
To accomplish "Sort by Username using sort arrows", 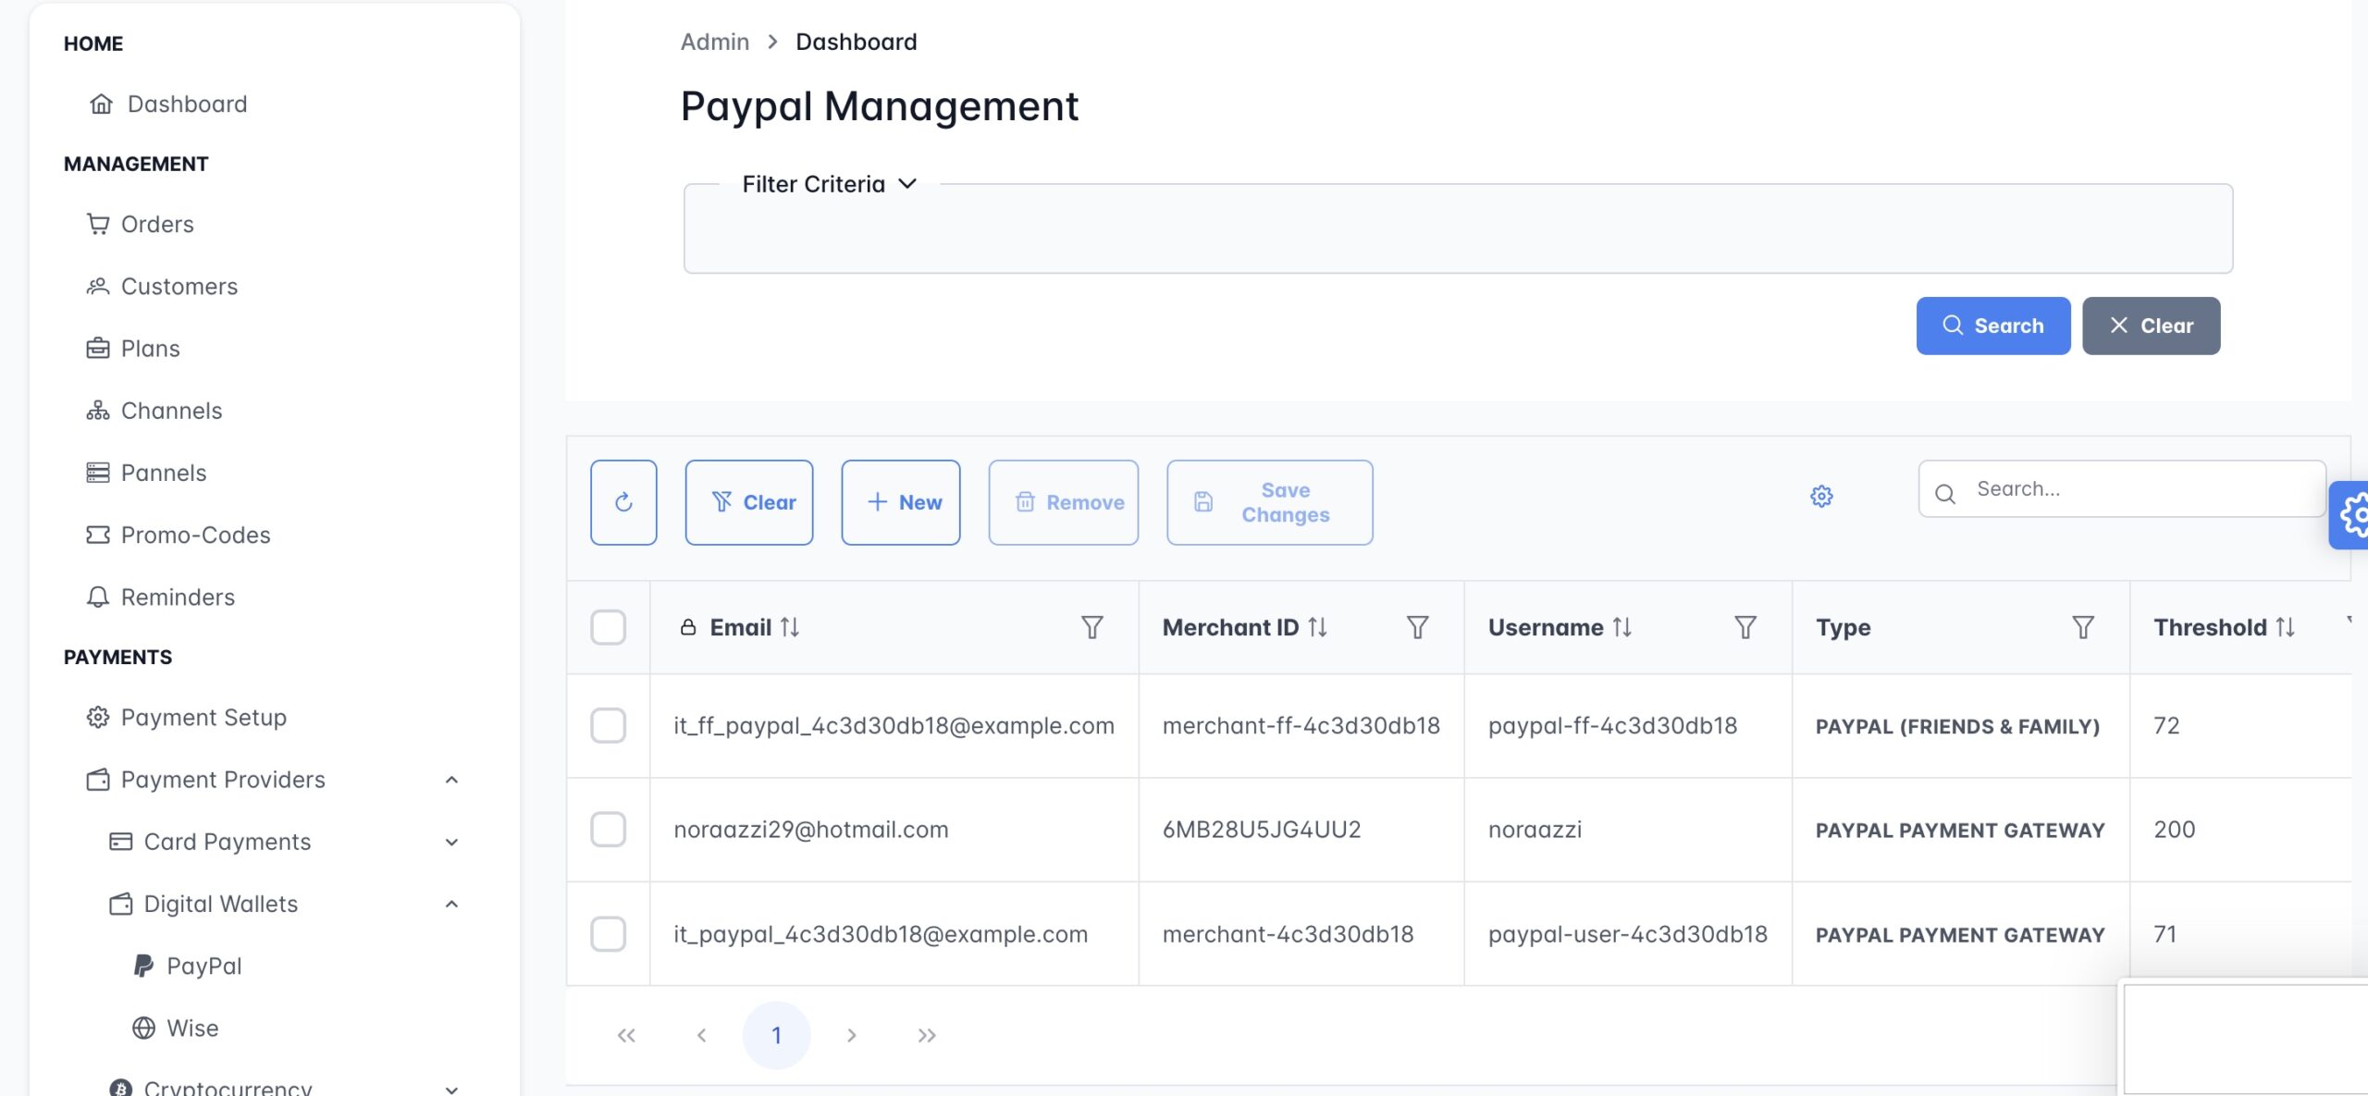I will (x=1622, y=627).
